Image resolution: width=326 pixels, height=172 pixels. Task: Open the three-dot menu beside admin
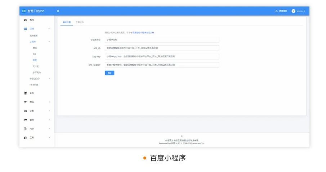coord(304,11)
